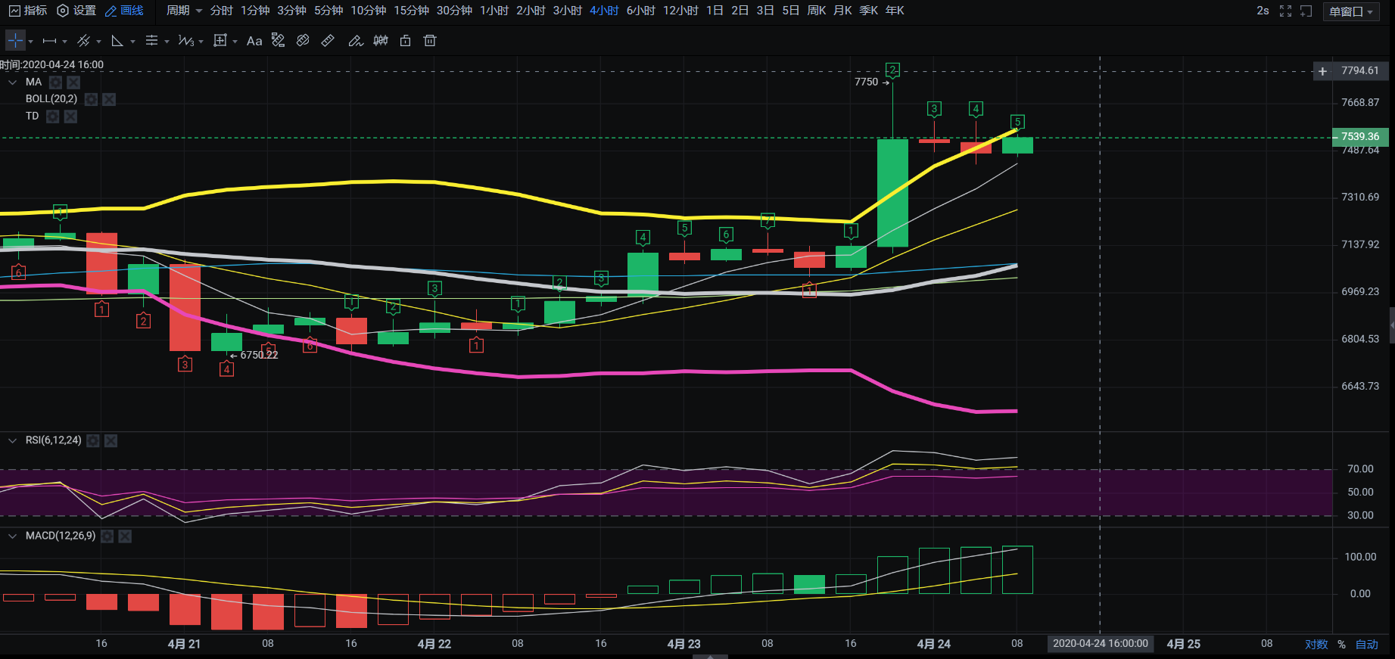The height and width of the screenshot is (659, 1395).
Task: Click the plus button beside 7794.61
Action: (x=1322, y=71)
